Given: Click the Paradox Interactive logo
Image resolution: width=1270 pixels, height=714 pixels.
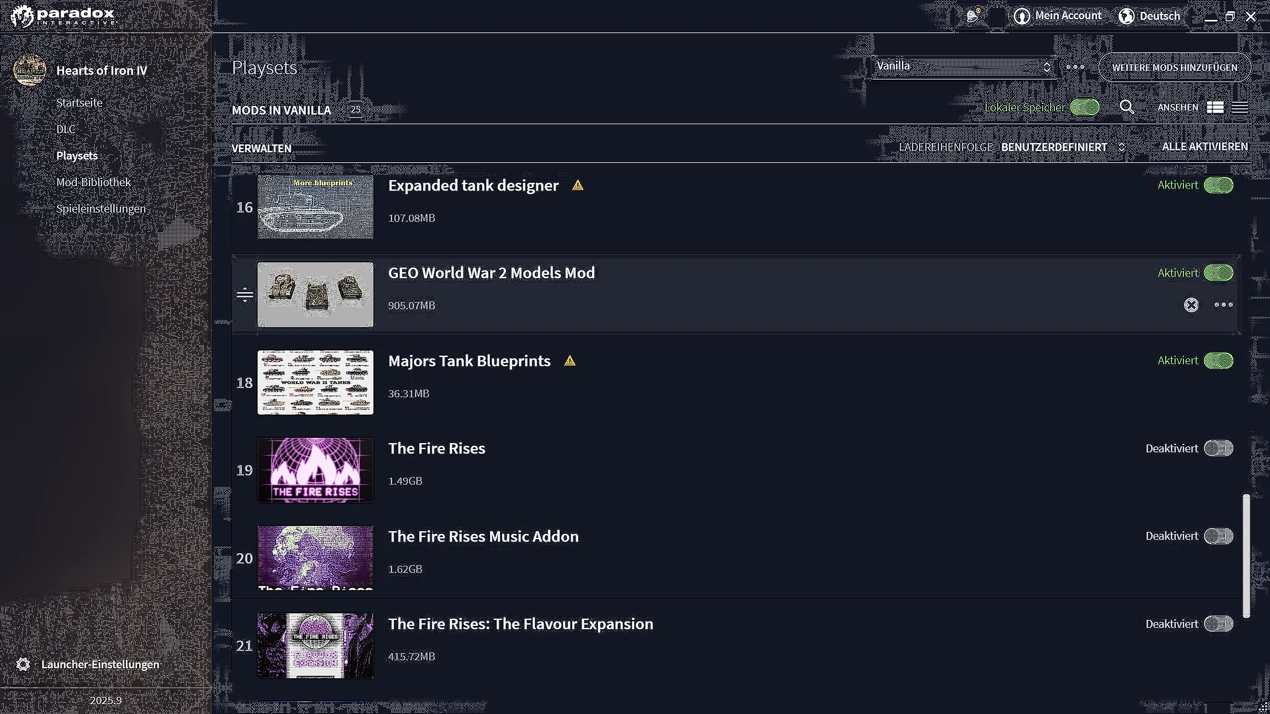Looking at the screenshot, I should point(64,16).
